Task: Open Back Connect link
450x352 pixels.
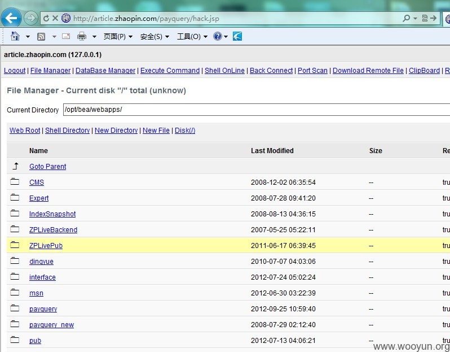Action: point(271,71)
